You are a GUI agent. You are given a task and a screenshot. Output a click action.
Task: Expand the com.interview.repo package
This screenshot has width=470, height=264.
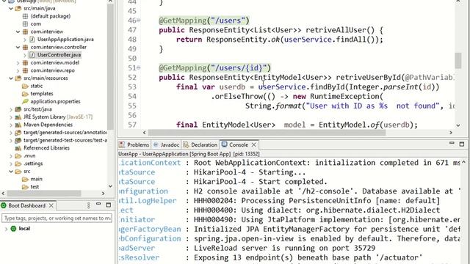18,70
